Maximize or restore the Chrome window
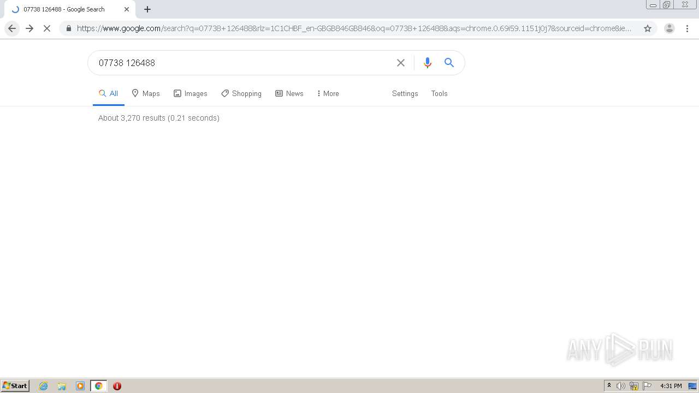This screenshot has height=393, width=699. 667,5
